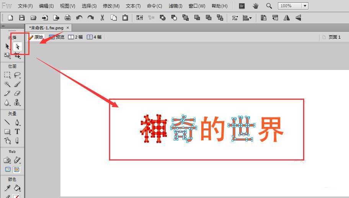Open the 命令(C) menu
The width and height of the screenshot is (349, 198).
click(x=155, y=6)
